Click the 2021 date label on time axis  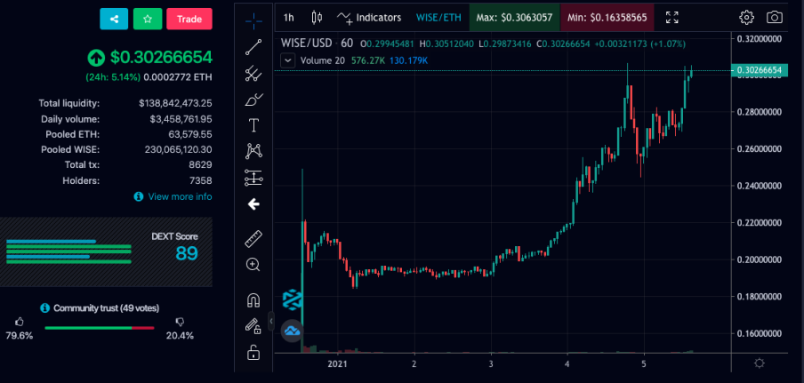click(x=338, y=364)
